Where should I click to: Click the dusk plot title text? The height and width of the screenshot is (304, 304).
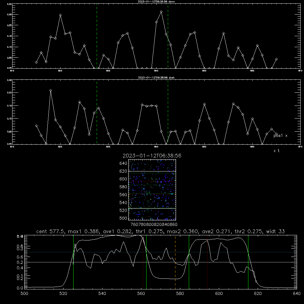point(156,78)
